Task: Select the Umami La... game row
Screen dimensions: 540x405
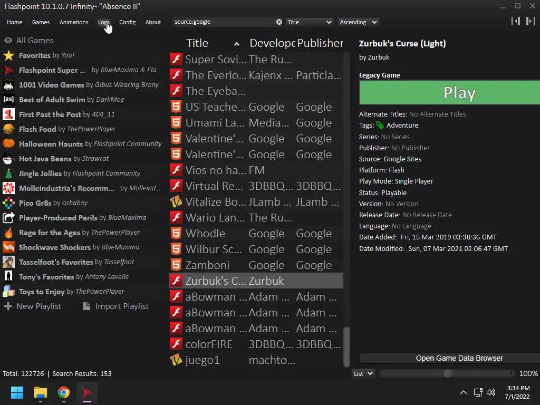Action: 256,122
